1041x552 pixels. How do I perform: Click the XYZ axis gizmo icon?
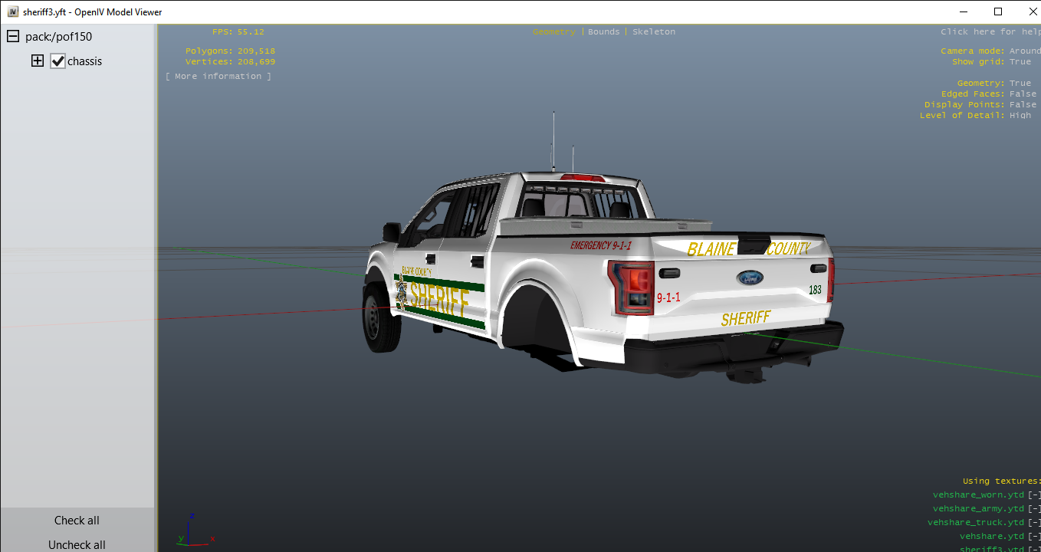[x=193, y=531]
